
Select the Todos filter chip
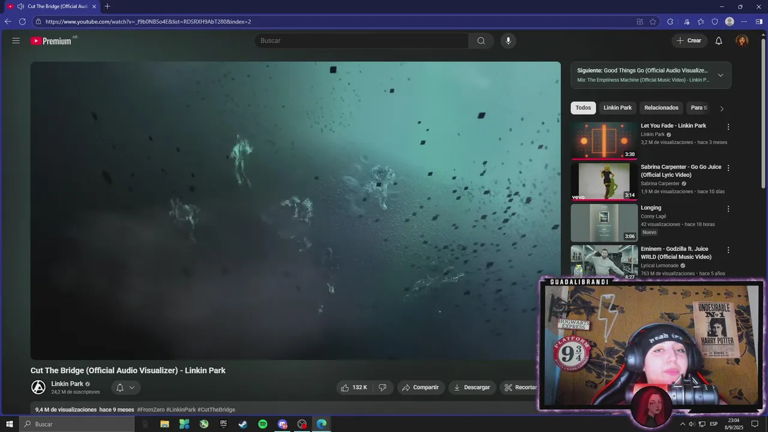click(x=583, y=108)
